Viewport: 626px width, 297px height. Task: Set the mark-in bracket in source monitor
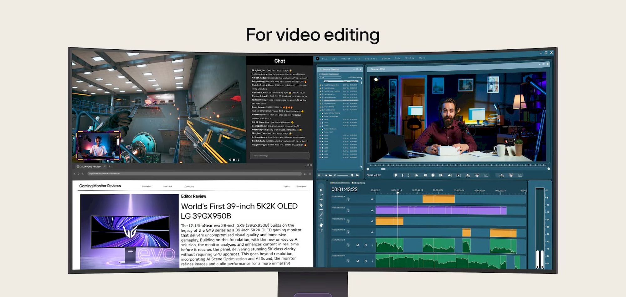403,175
